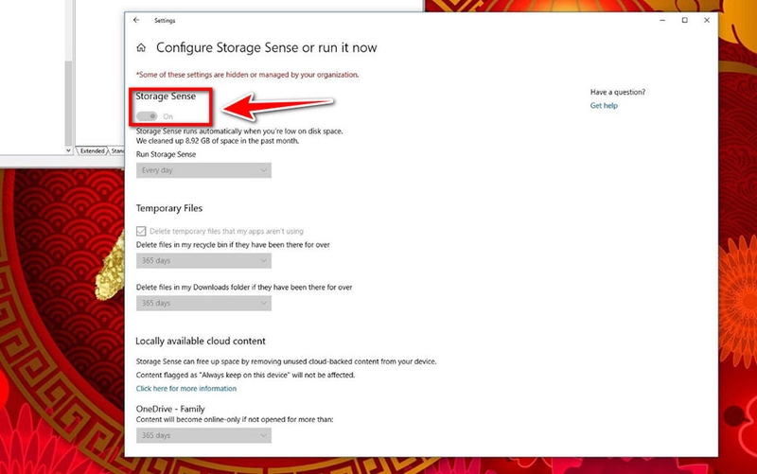Viewport: 757px width, 474px height.
Task: Click here for more information link
Action: tap(186, 388)
